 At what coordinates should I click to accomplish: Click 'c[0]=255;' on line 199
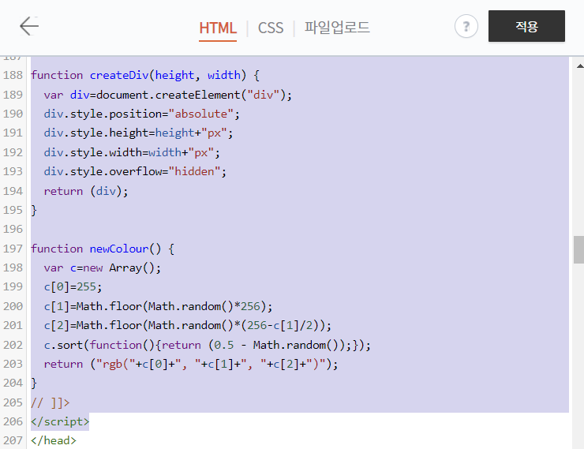click(73, 287)
